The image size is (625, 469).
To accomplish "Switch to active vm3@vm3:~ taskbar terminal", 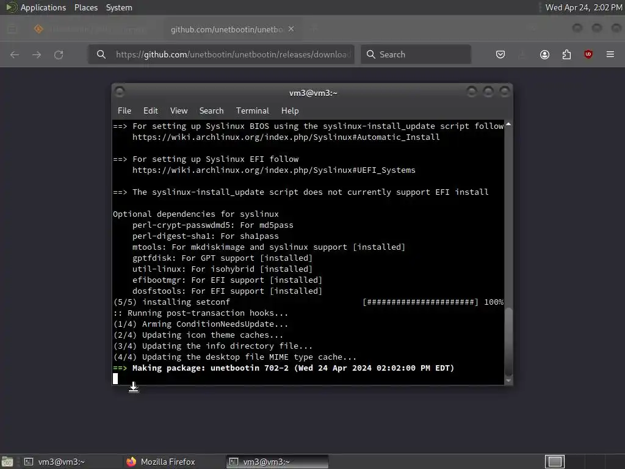I will 277,462.
